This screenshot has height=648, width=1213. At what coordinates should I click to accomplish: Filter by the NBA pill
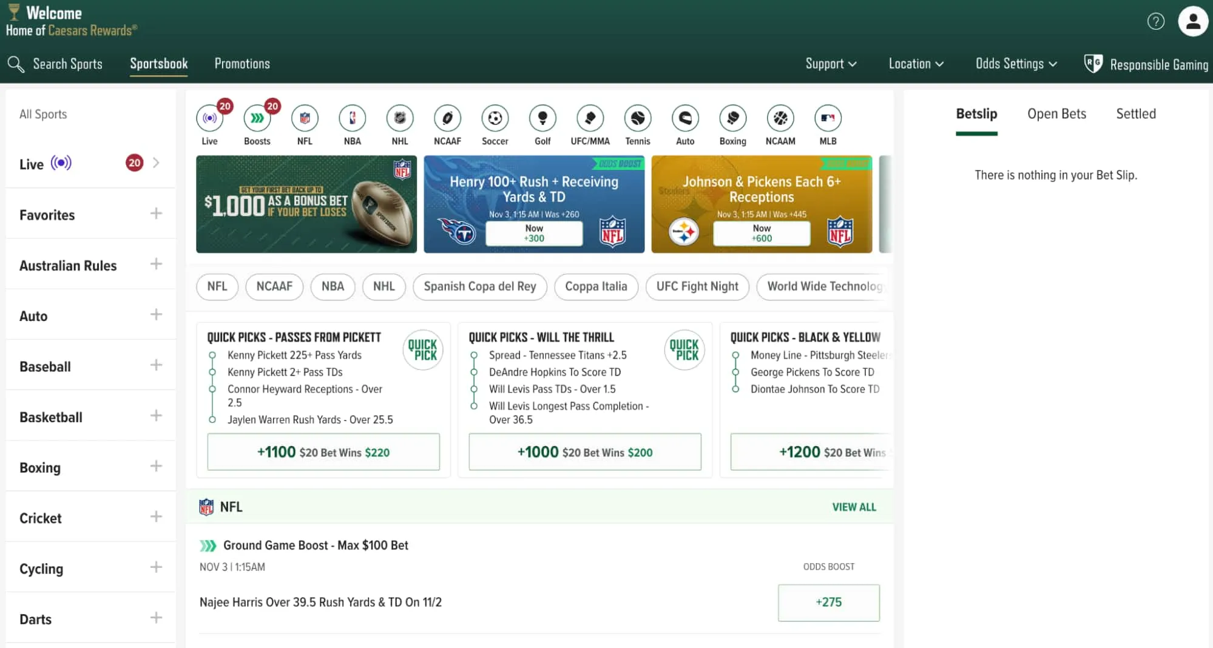[333, 286]
